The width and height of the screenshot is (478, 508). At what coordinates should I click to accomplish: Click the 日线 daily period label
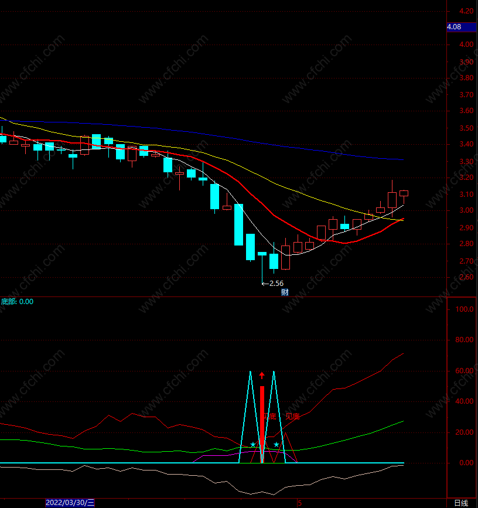[x=461, y=503]
